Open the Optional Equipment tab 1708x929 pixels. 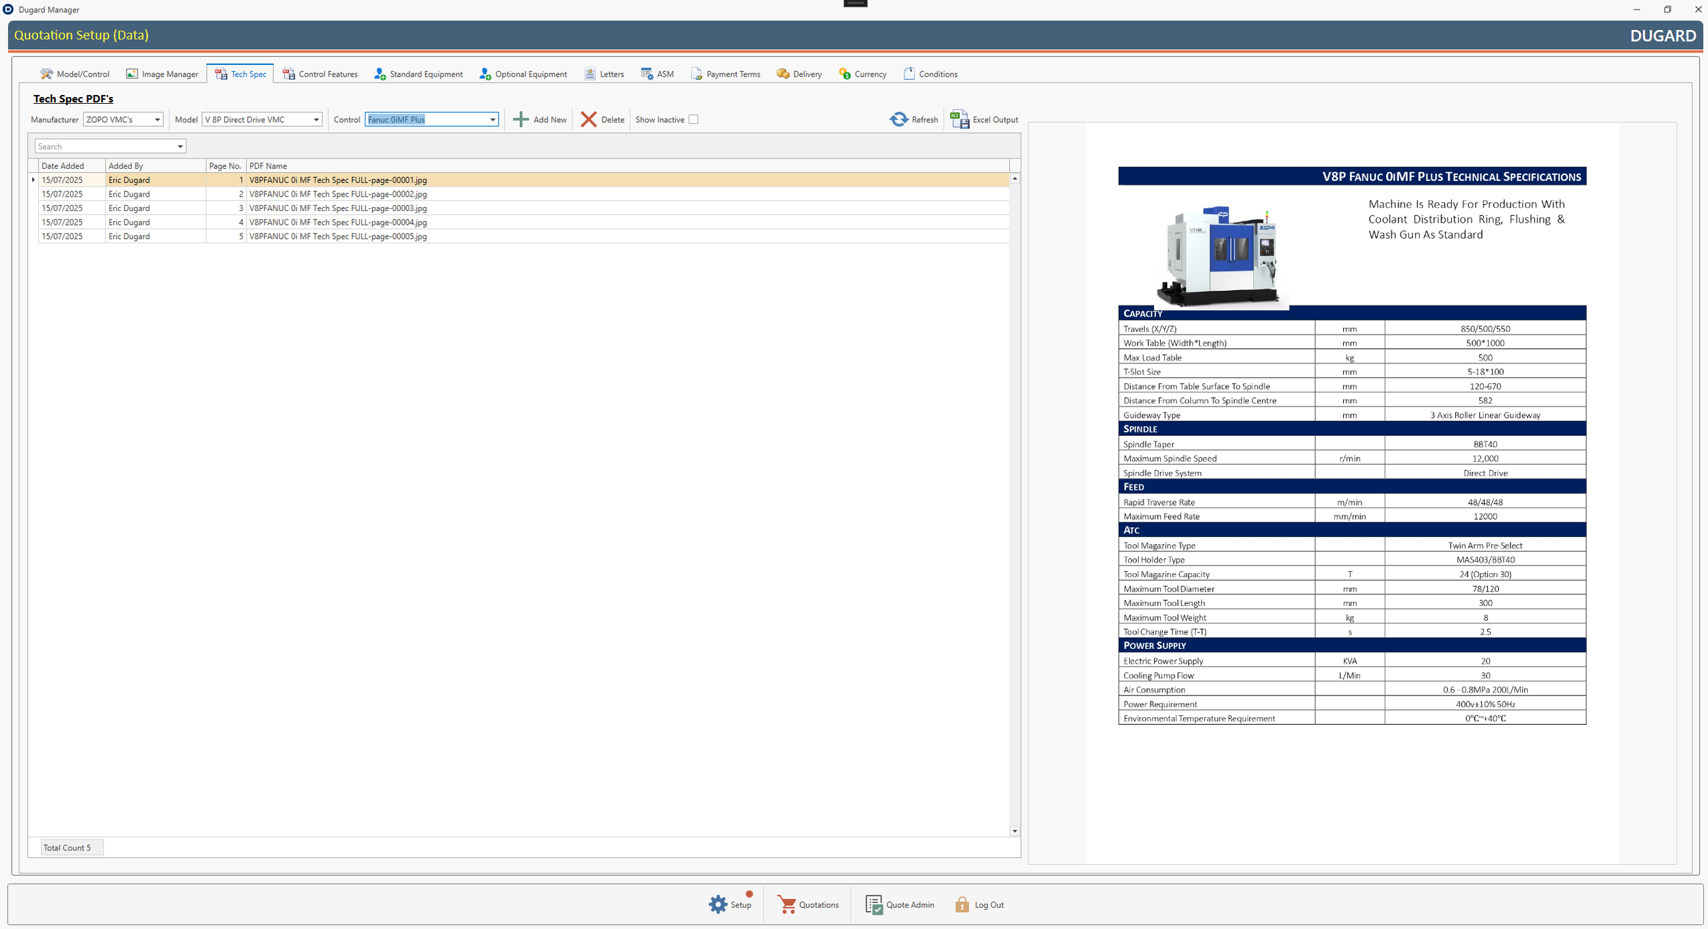point(523,74)
